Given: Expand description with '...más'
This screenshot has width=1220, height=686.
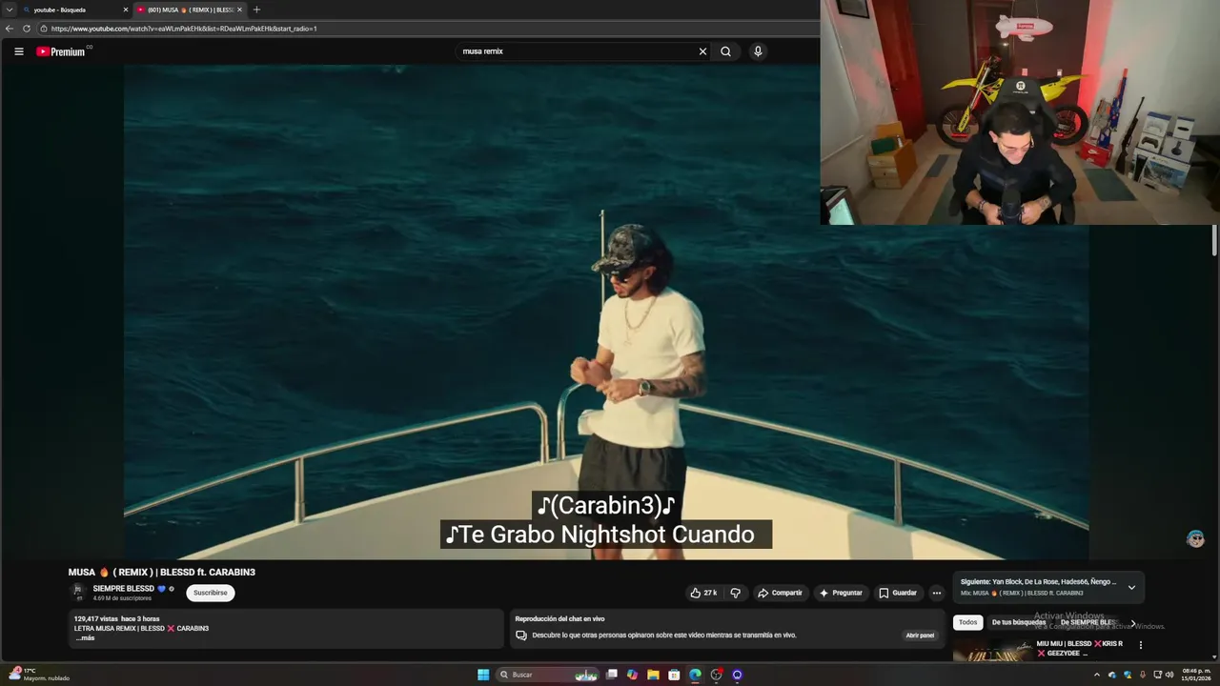Looking at the screenshot, I should tap(86, 637).
